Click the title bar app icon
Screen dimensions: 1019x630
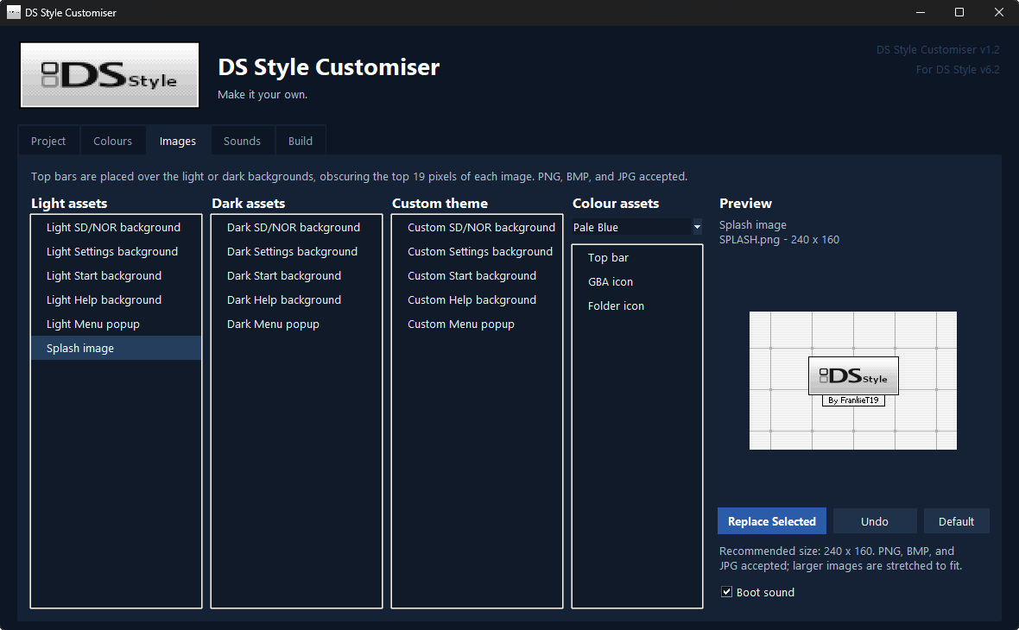pyautogui.click(x=14, y=12)
